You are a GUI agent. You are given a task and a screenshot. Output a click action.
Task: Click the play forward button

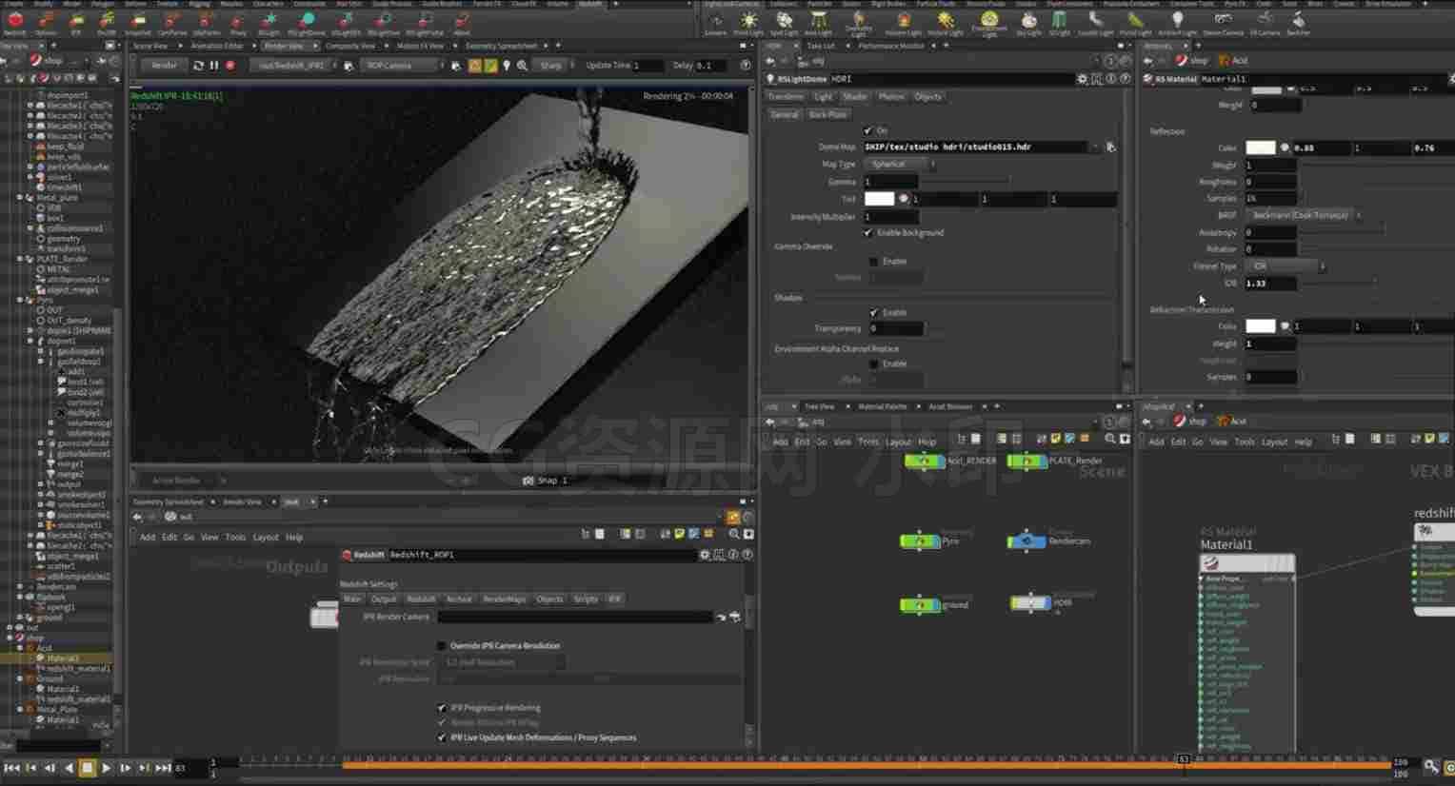[x=106, y=767]
